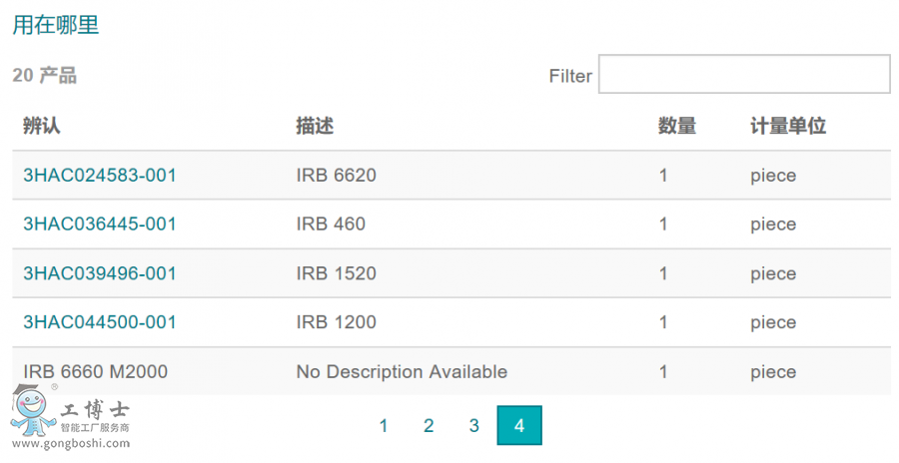Open part link 3HAC024583-001
This screenshot has width=899, height=463.
click(100, 176)
